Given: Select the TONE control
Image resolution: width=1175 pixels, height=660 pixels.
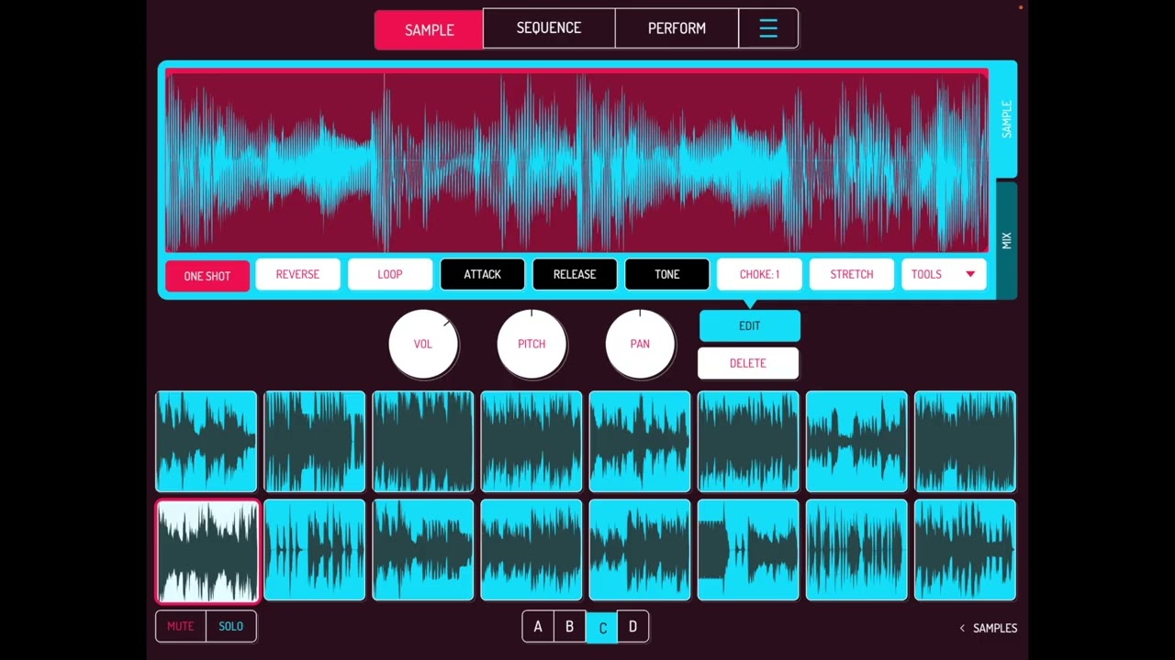Looking at the screenshot, I should (667, 274).
